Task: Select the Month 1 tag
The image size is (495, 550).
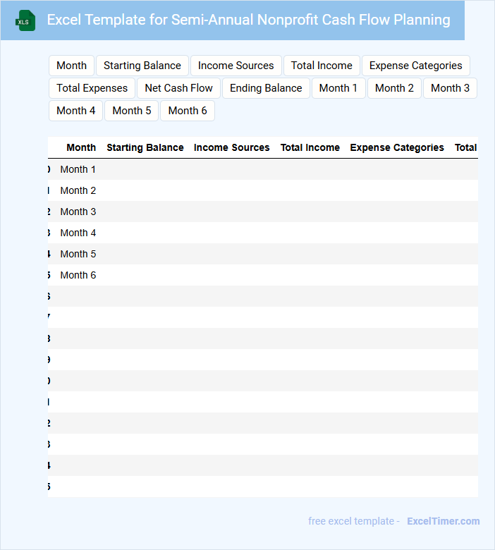Action: [338, 88]
